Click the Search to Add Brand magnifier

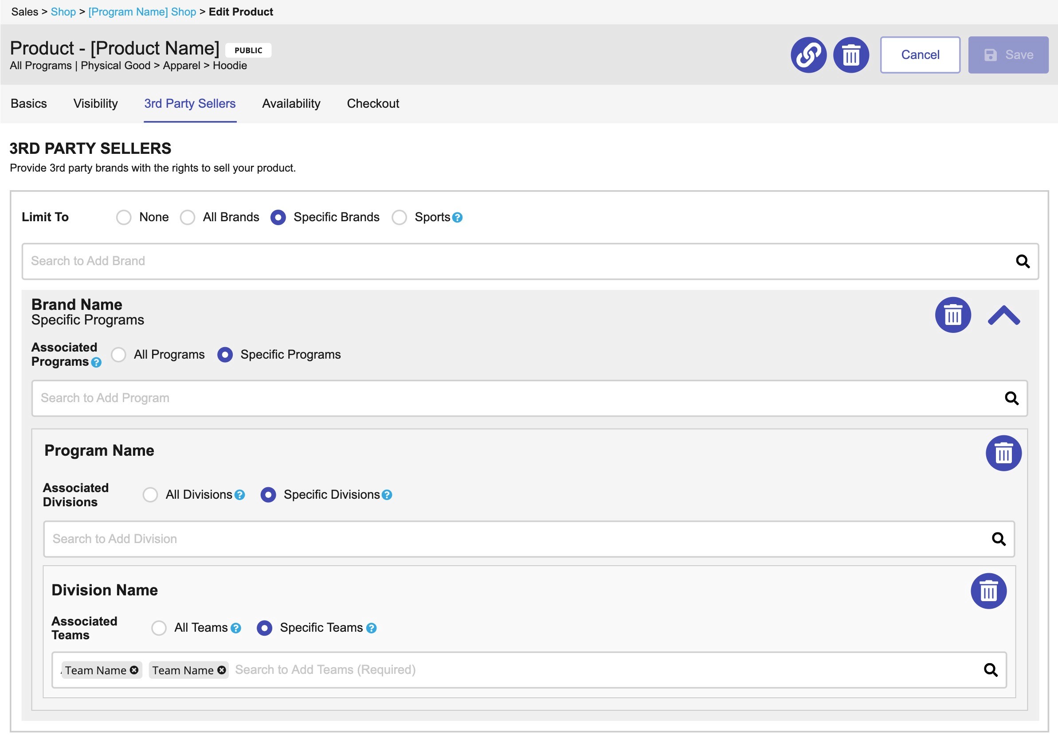(x=1022, y=261)
